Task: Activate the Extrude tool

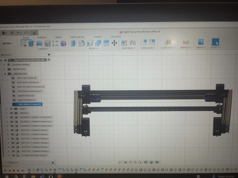Action: [x=31, y=43]
